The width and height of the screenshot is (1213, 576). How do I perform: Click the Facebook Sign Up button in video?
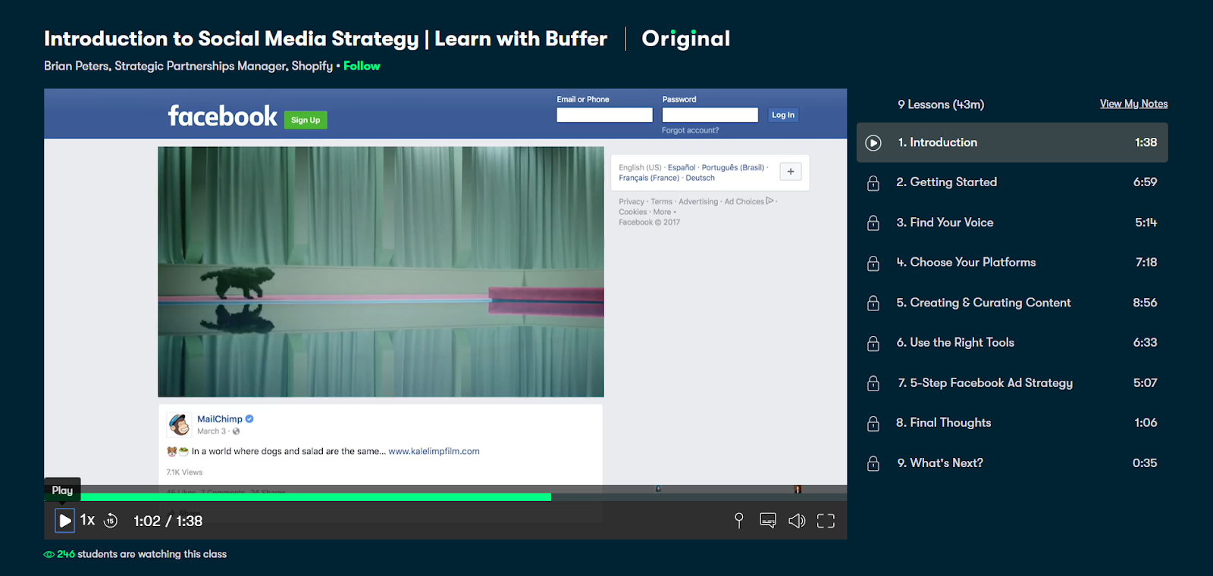[306, 120]
